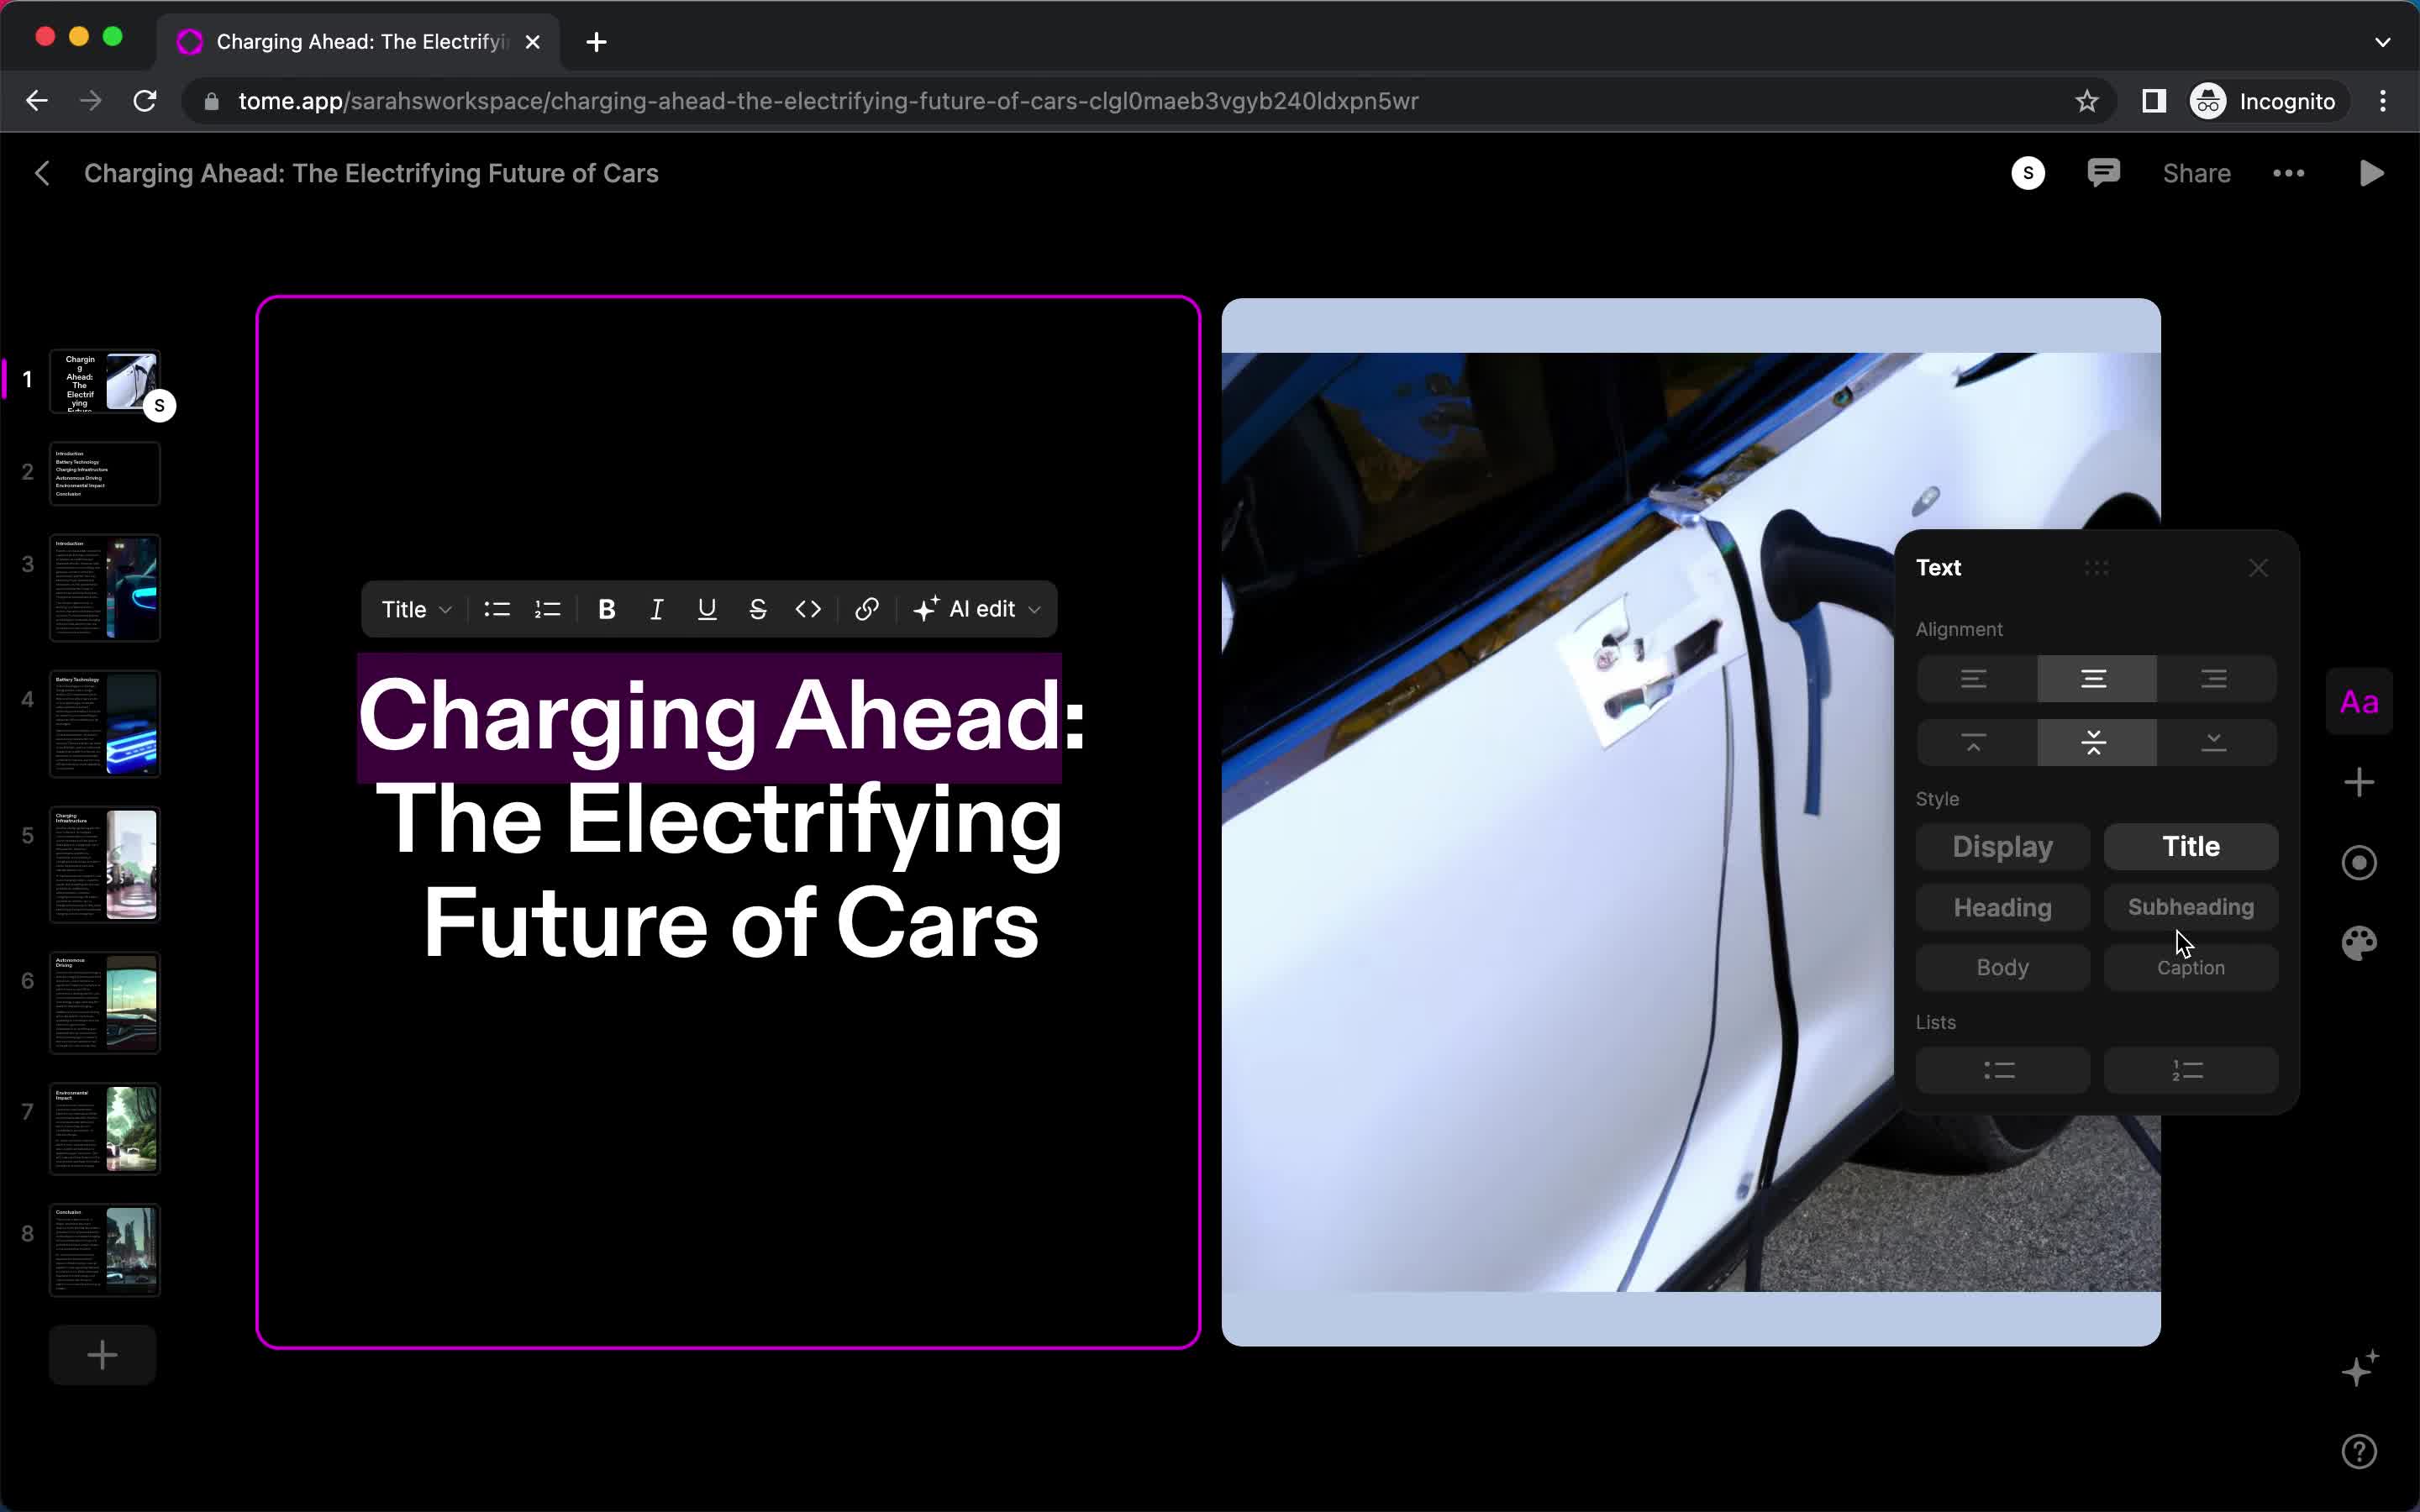2420x1512 pixels.
Task: Select Subheading style option
Action: (x=2191, y=906)
